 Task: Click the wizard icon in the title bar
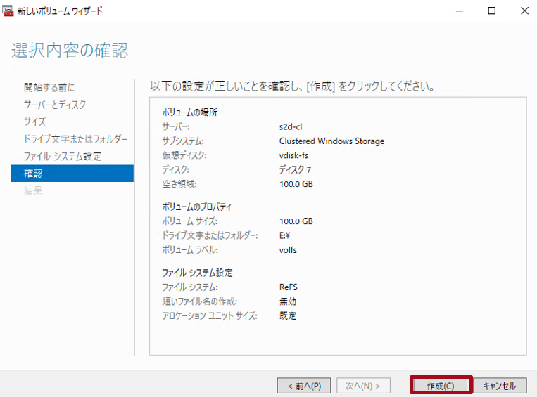tap(8, 11)
